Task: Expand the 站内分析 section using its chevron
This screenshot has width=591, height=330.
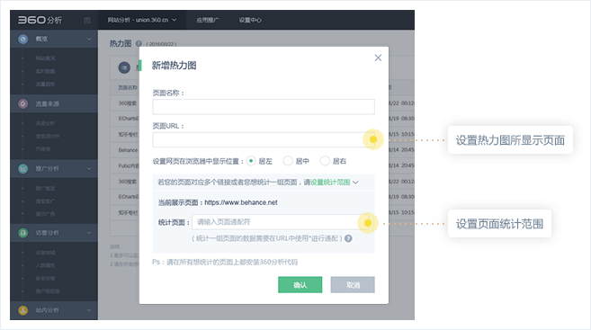Action: [x=89, y=310]
